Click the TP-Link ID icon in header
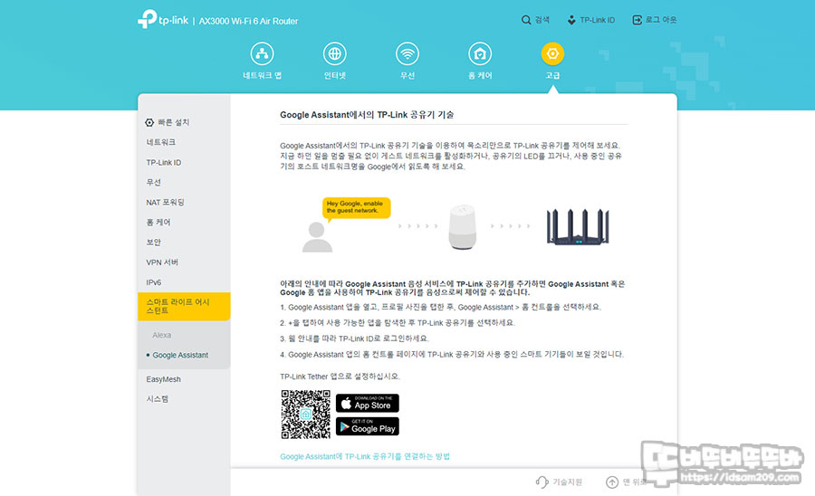This screenshot has height=496, width=815. 571,20
